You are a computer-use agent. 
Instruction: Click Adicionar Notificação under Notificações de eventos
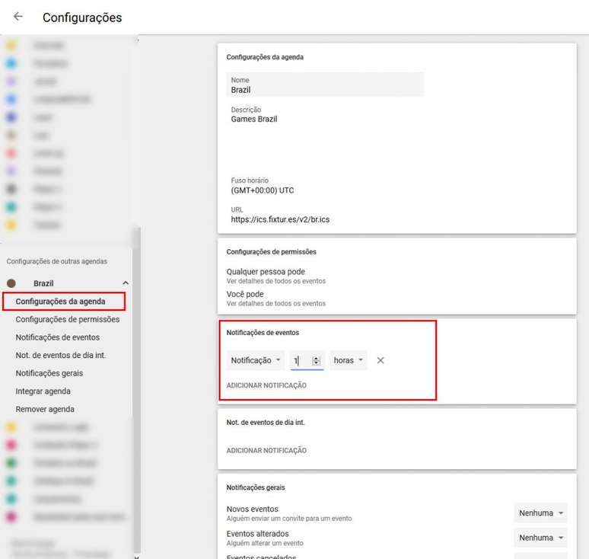pos(266,385)
